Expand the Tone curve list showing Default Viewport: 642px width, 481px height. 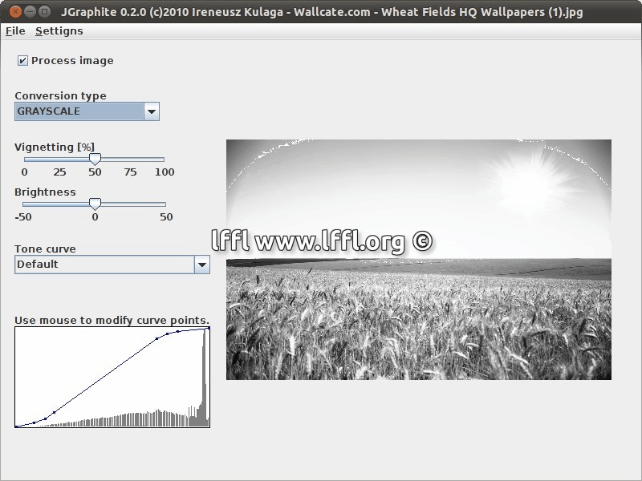[104, 265]
